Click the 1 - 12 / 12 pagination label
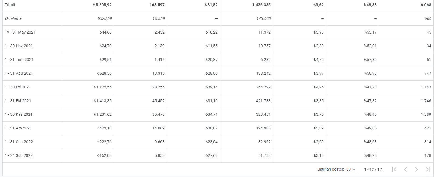This screenshot has width=434, height=177. coord(373,169)
